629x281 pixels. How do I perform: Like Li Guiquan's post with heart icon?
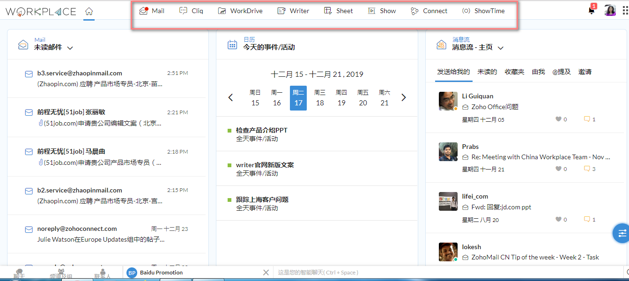pyautogui.click(x=558, y=119)
